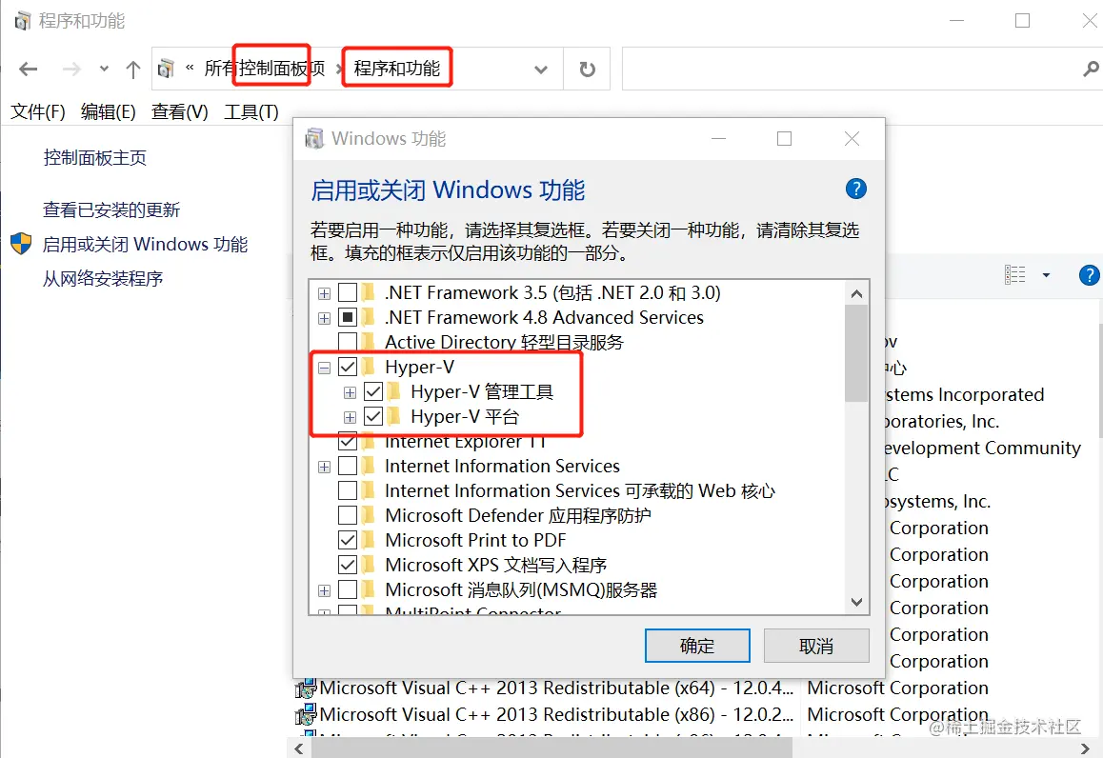Click left arrow of horizontal scrollbar
Viewport: 1103px width, 758px height.
point(299,748)
